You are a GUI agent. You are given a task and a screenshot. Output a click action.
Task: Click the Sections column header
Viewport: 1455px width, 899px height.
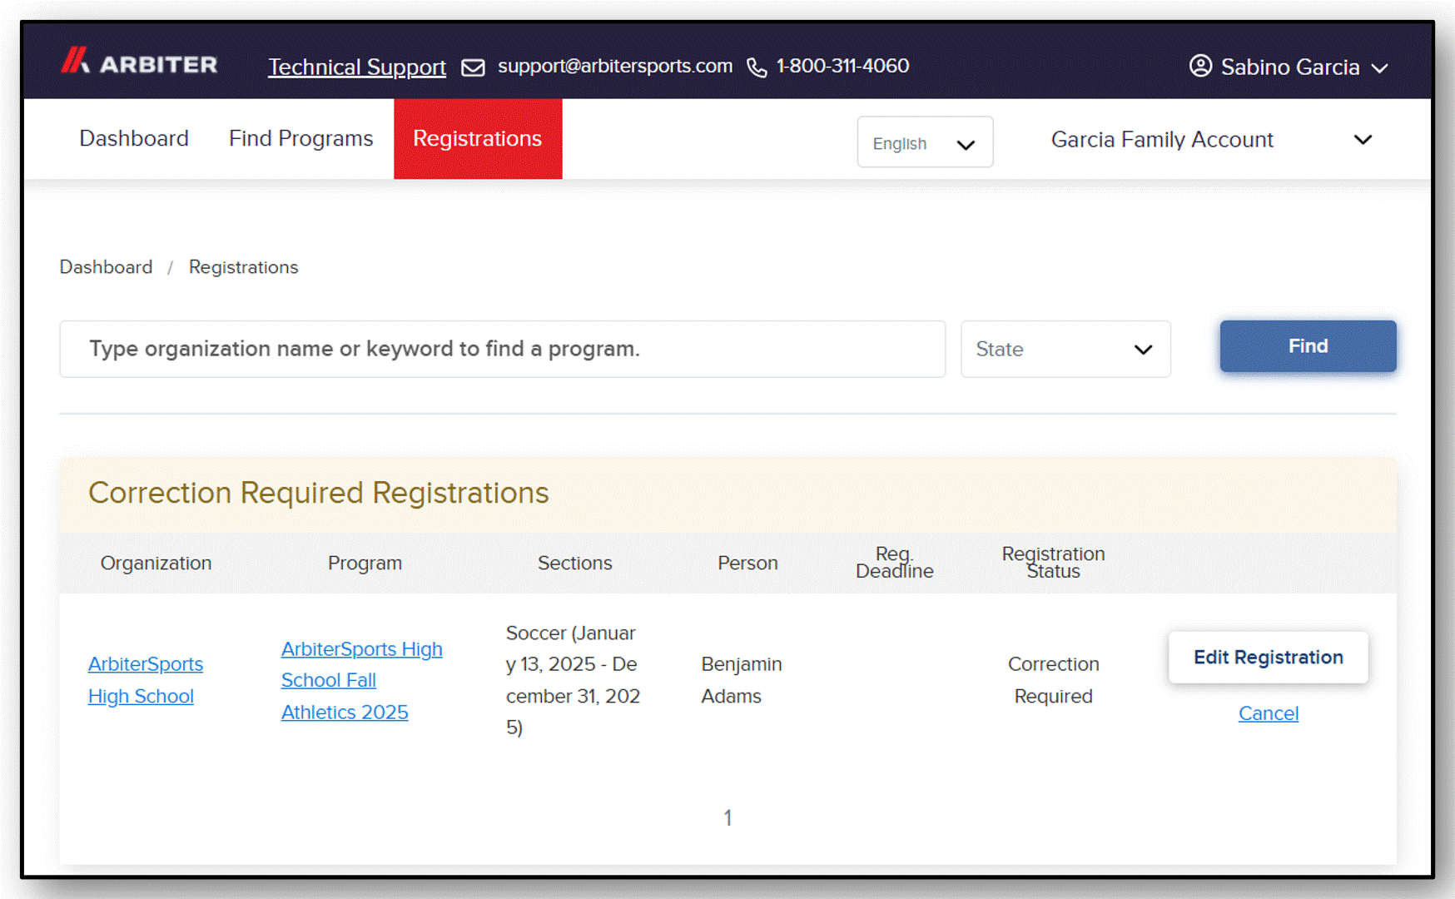coord(574,564)
